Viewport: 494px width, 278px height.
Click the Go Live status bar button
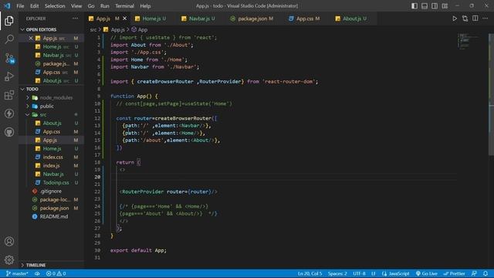coord(426,273)
